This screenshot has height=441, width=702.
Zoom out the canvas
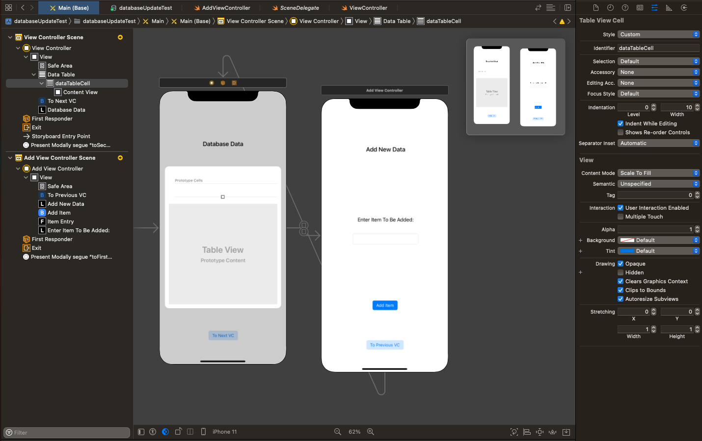(338, 432)
